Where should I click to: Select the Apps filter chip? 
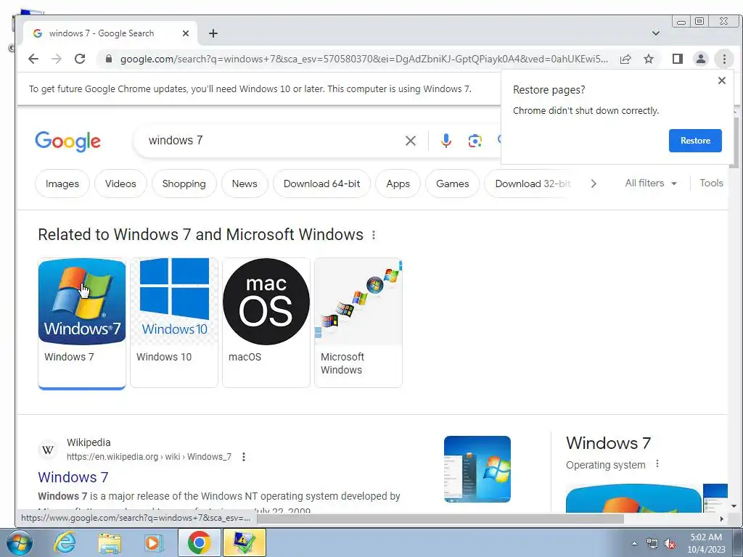(x=398, y=183)
